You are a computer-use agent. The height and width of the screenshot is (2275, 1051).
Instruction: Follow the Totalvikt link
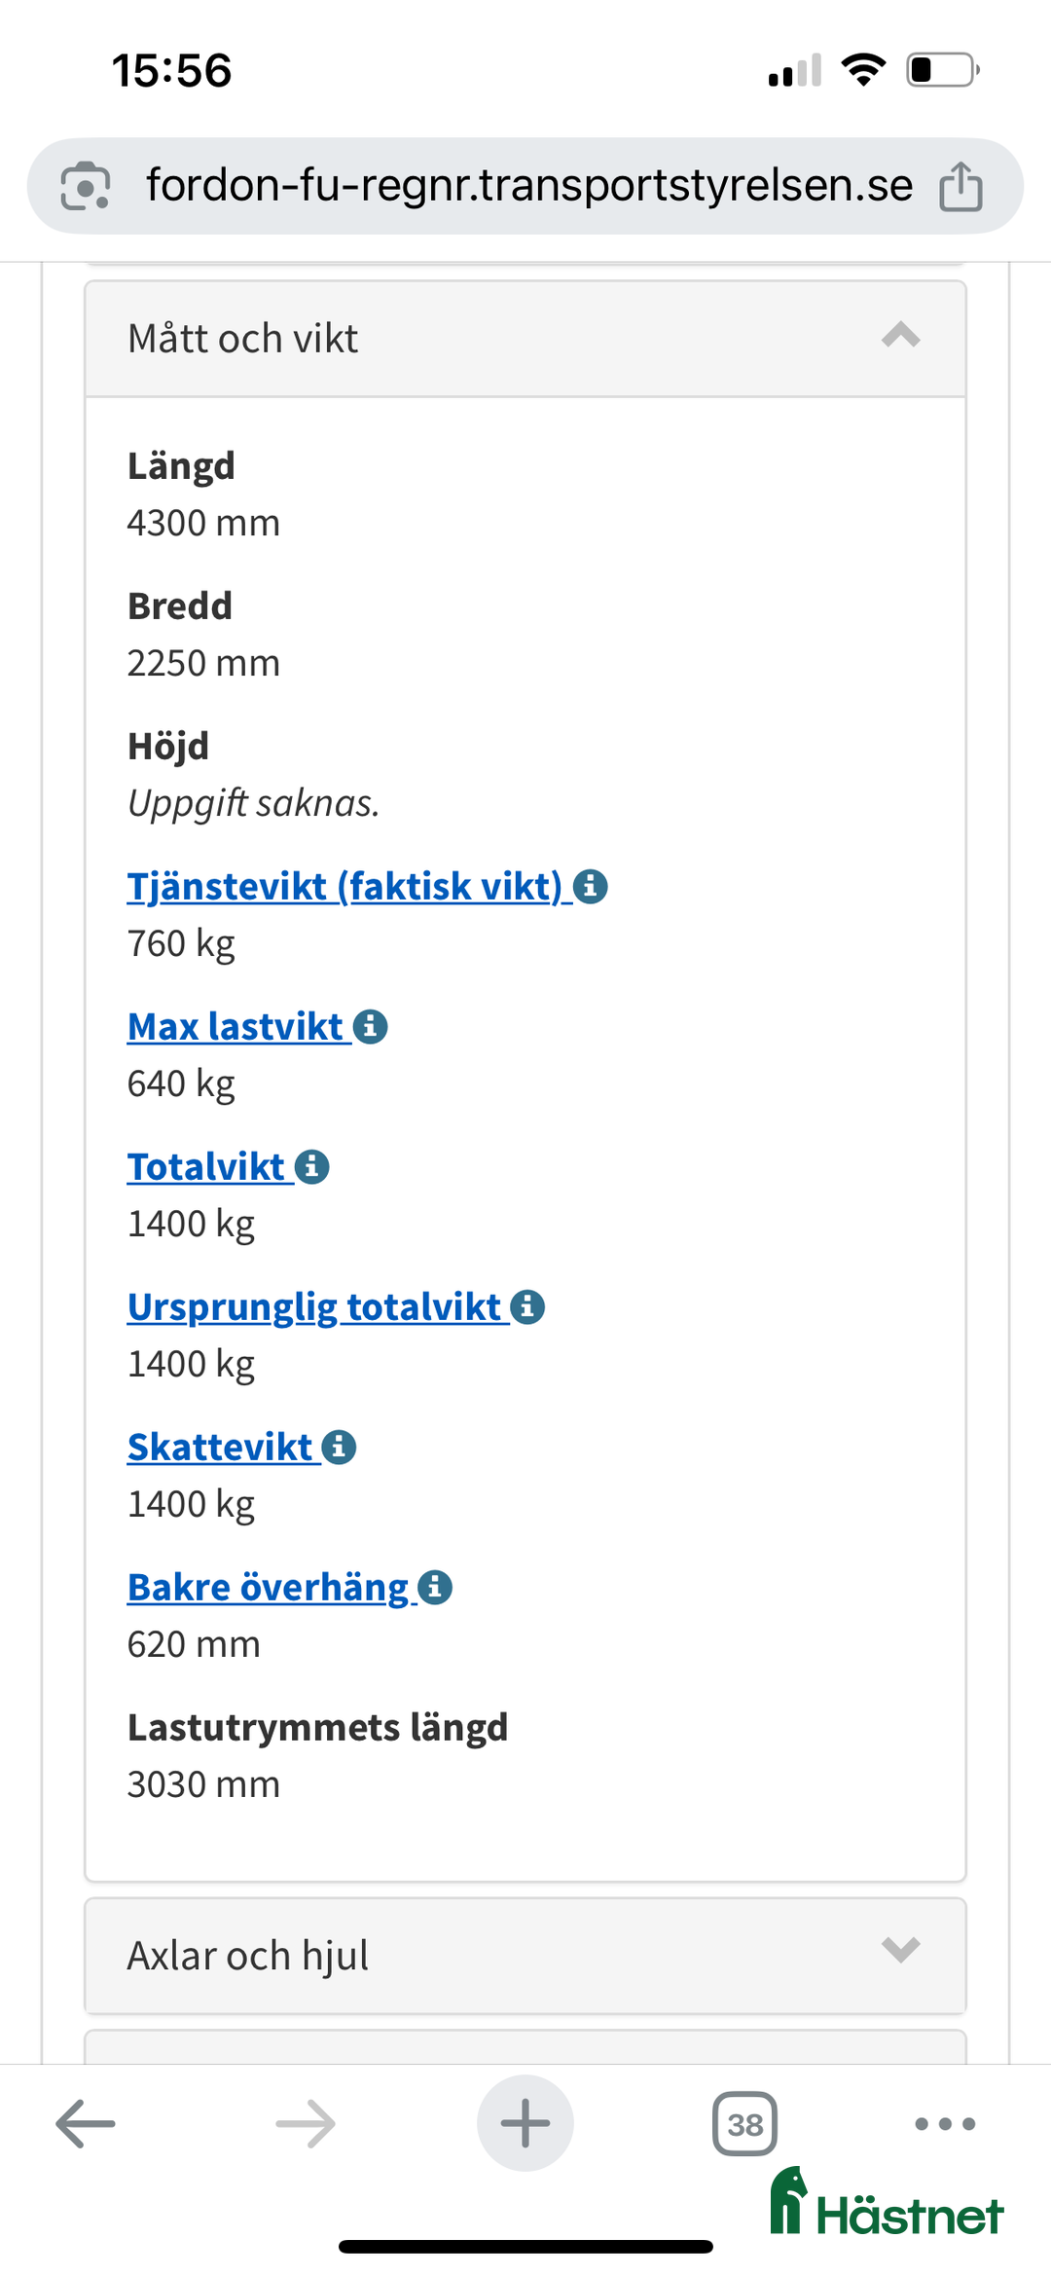pos(206,1166)
